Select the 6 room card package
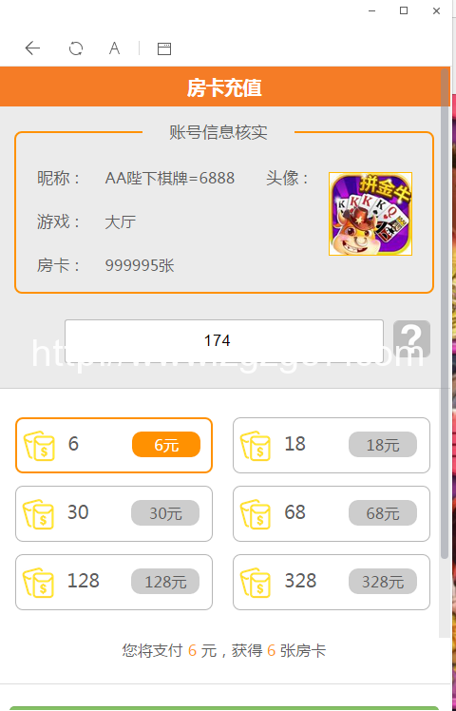Image resolution: width=456 pixels, height=711 pixels. click(114, 445)
